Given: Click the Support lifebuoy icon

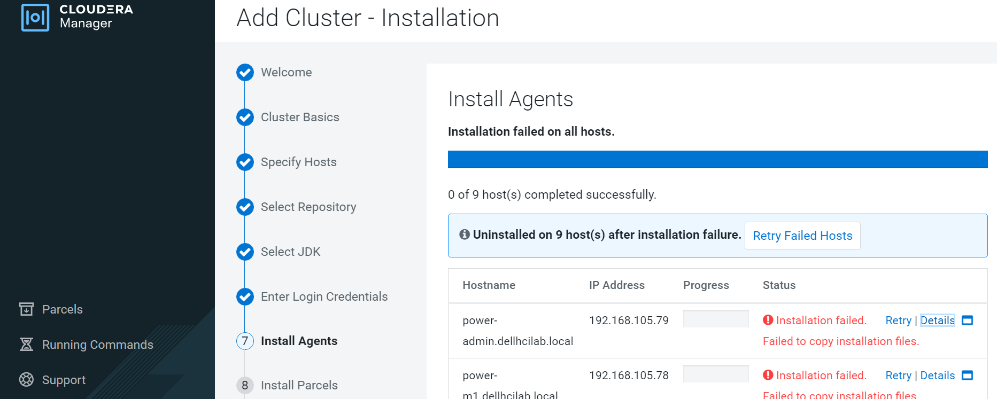Looking at the screenshot, I should [26, 380].
